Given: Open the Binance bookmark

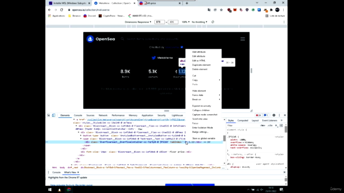Looking at the screenshot, I should [x=74, y=16].
